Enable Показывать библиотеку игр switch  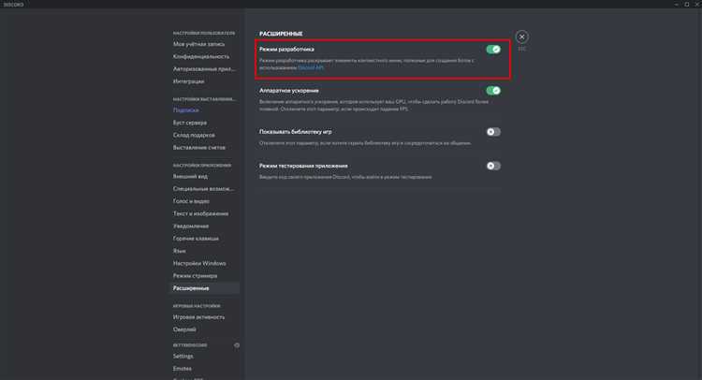(493, 132)
